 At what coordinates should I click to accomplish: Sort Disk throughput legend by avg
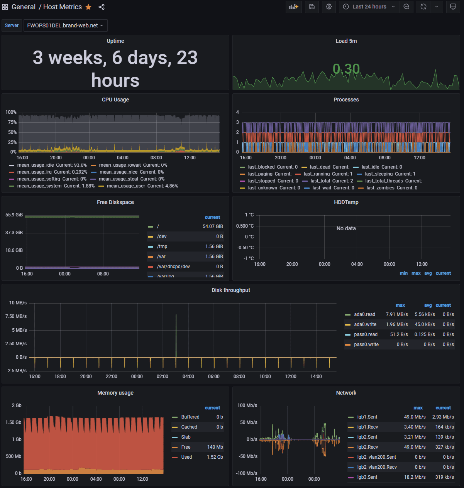[x=428, y=305]
